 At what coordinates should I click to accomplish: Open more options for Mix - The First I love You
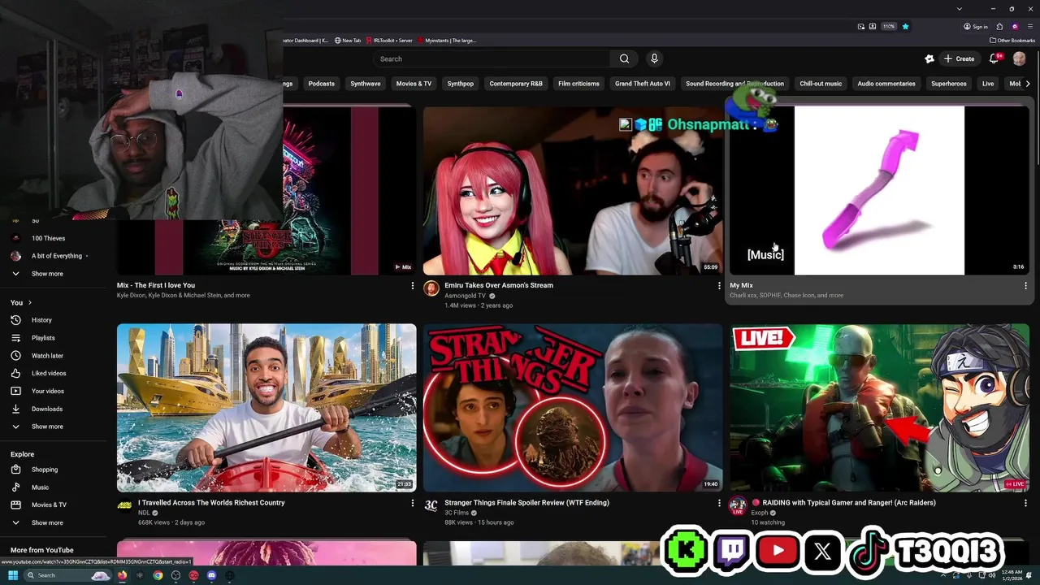[x=412, y=286]
